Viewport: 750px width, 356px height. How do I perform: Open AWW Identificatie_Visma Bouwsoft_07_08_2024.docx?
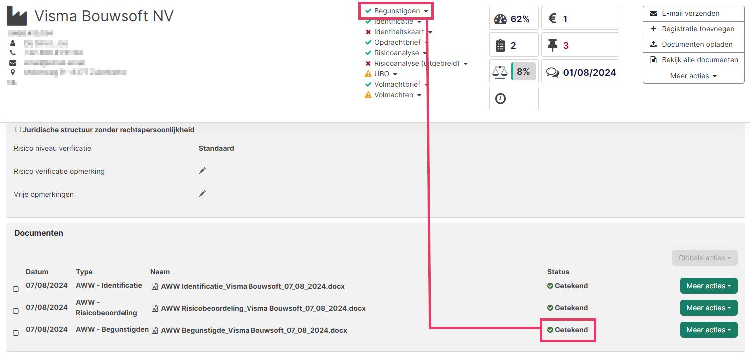coord(252,286)
